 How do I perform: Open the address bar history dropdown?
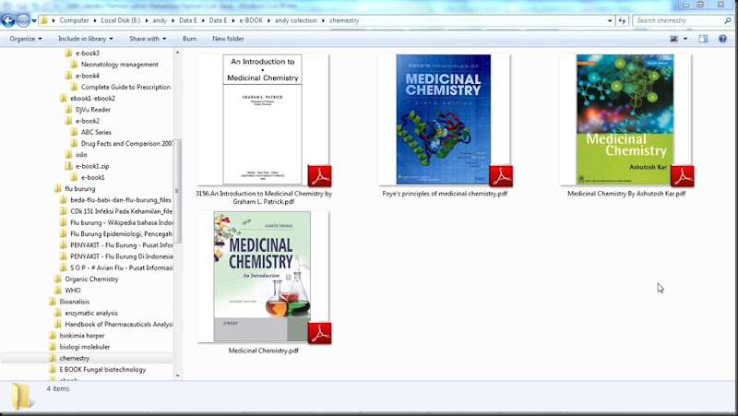610,20
